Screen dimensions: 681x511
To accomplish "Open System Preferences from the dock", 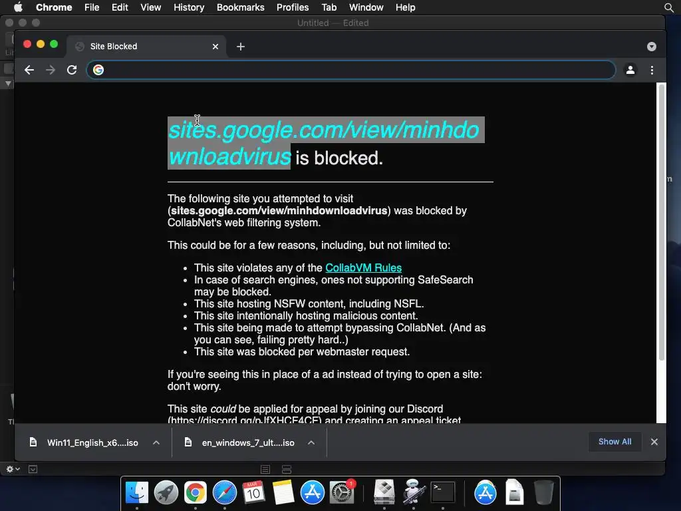I will point(342,492).
